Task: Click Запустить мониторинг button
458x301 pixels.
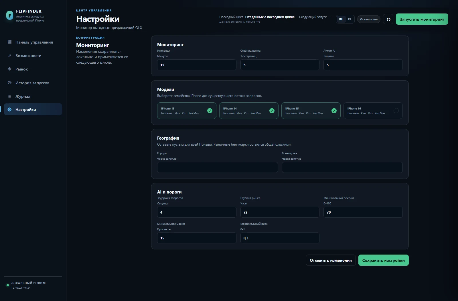Action: click(x=422, y=19)
